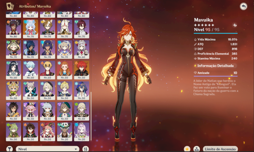Open Informação Detalhada
The width and height of the screenshot is (254, 152).
(216, 66)
